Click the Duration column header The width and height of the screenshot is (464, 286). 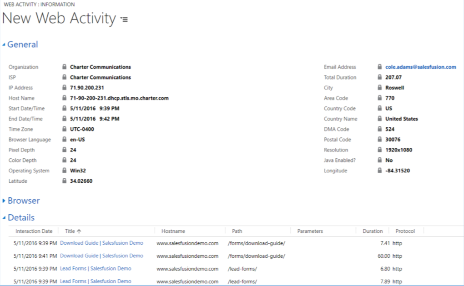pos(372,231)
